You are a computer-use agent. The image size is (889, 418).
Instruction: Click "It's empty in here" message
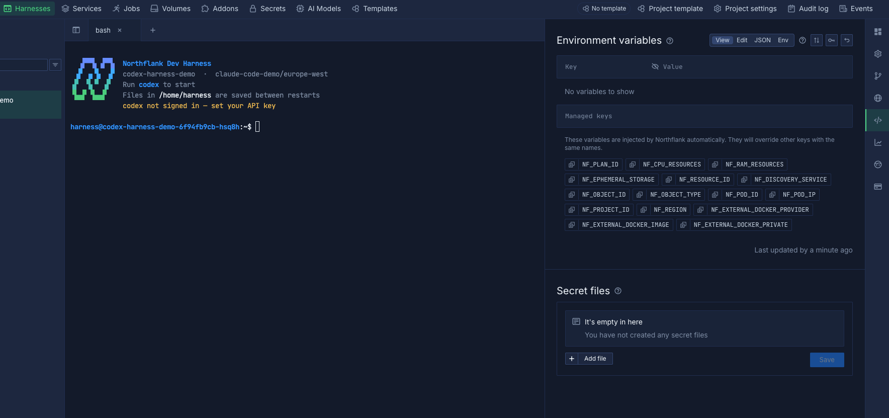[613, 322]
